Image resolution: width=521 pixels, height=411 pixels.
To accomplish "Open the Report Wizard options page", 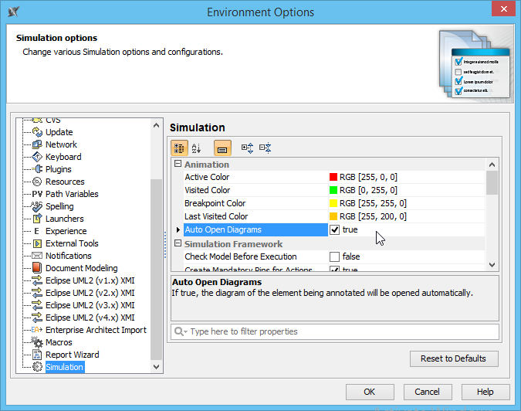I will [72, 355].
